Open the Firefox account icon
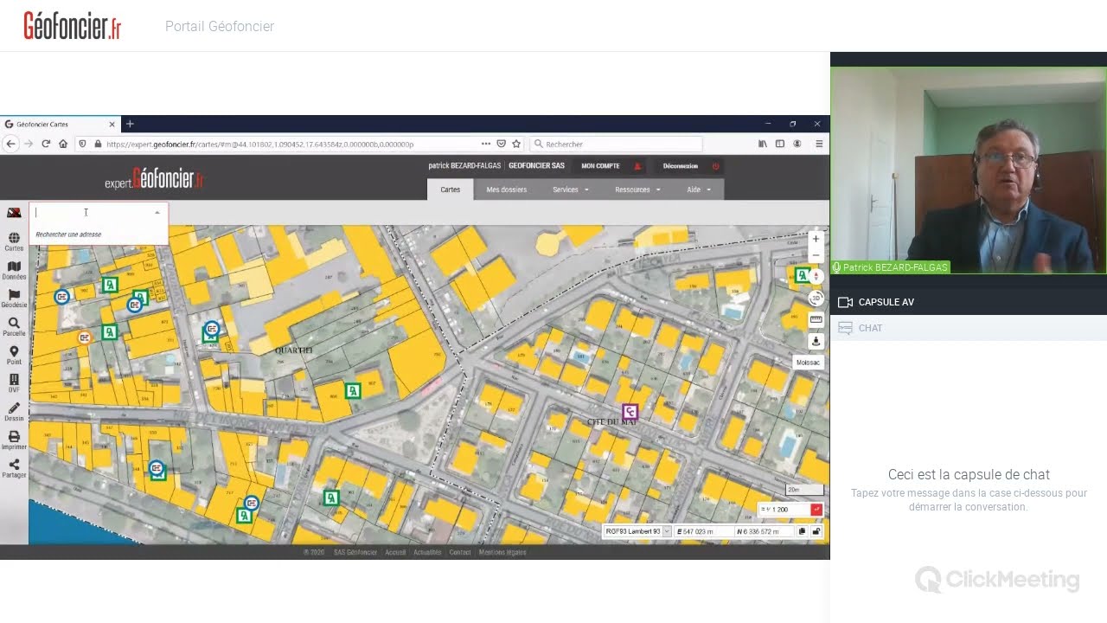 click(797, 144)
